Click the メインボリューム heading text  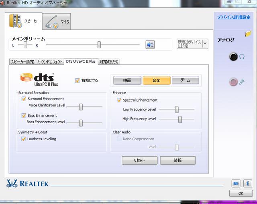[28, 39]
